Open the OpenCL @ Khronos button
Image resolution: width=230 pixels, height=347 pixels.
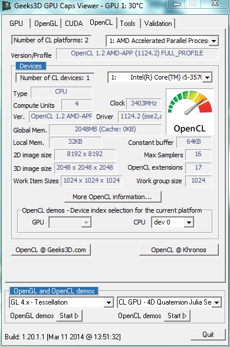(x=179, y=250)
